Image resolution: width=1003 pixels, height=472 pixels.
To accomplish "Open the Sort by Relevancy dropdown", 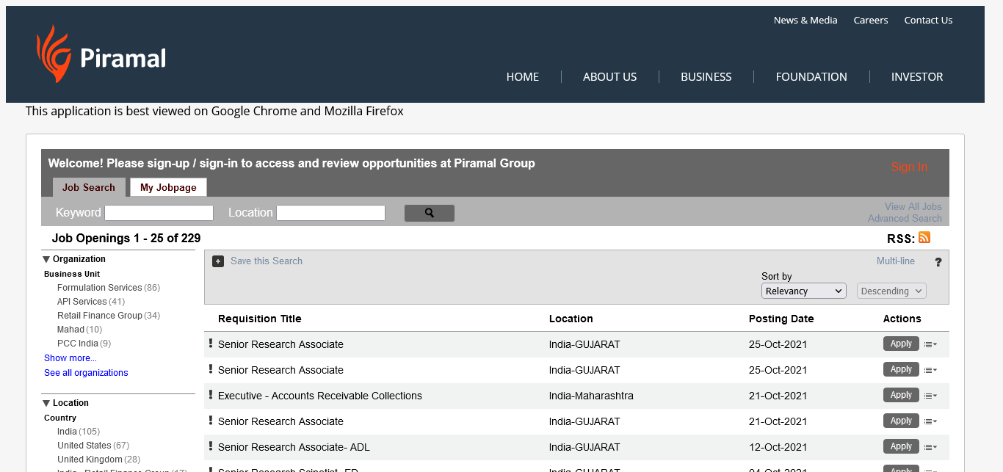I will tap(803, 291).
